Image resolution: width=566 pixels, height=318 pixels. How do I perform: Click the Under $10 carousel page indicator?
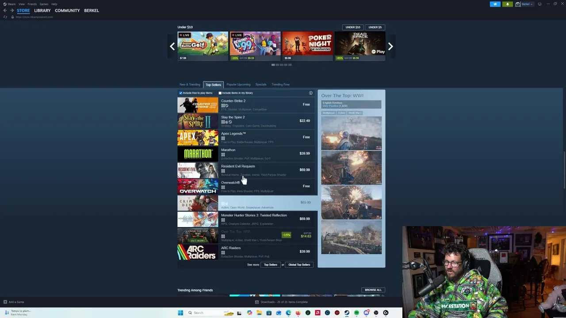point(281,65)
